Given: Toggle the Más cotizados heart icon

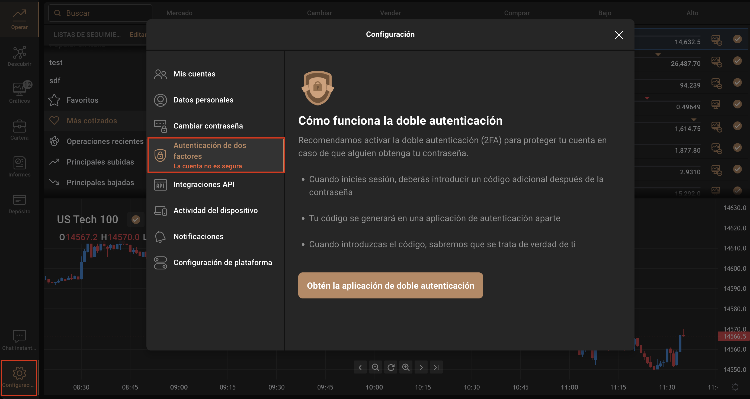Looking at the screenshot, I should coord(55,120).
